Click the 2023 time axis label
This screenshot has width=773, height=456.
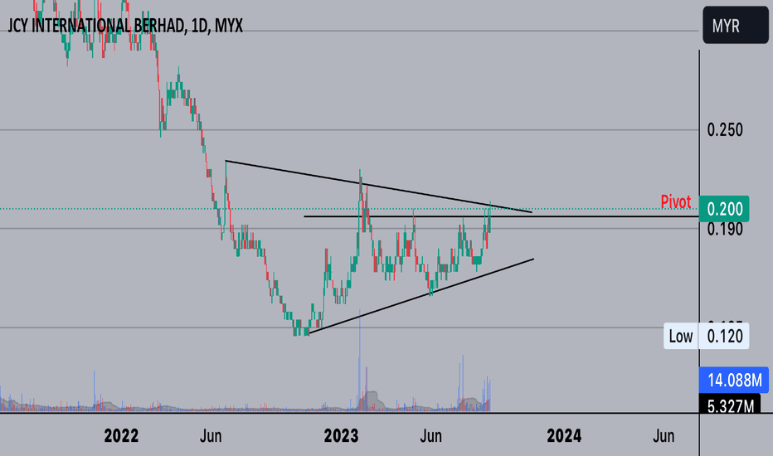click(x=341, y=436)
